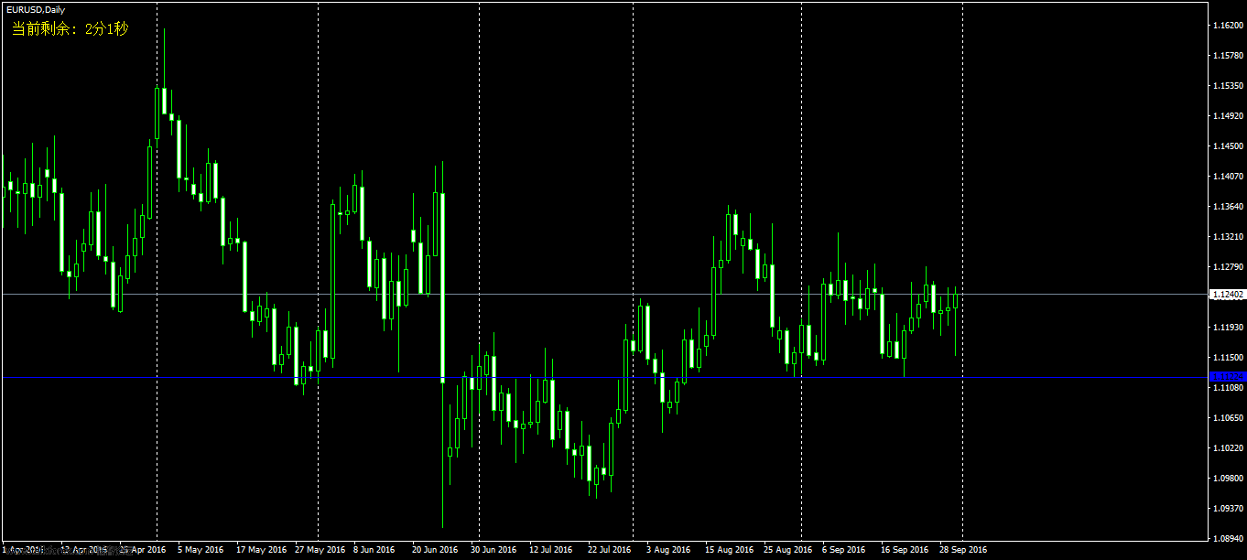Image resolution: width=1247 pixels, height=560 pixels.
Task: Click the 25 Aug 2016 date label
Action: pos(788,551)
